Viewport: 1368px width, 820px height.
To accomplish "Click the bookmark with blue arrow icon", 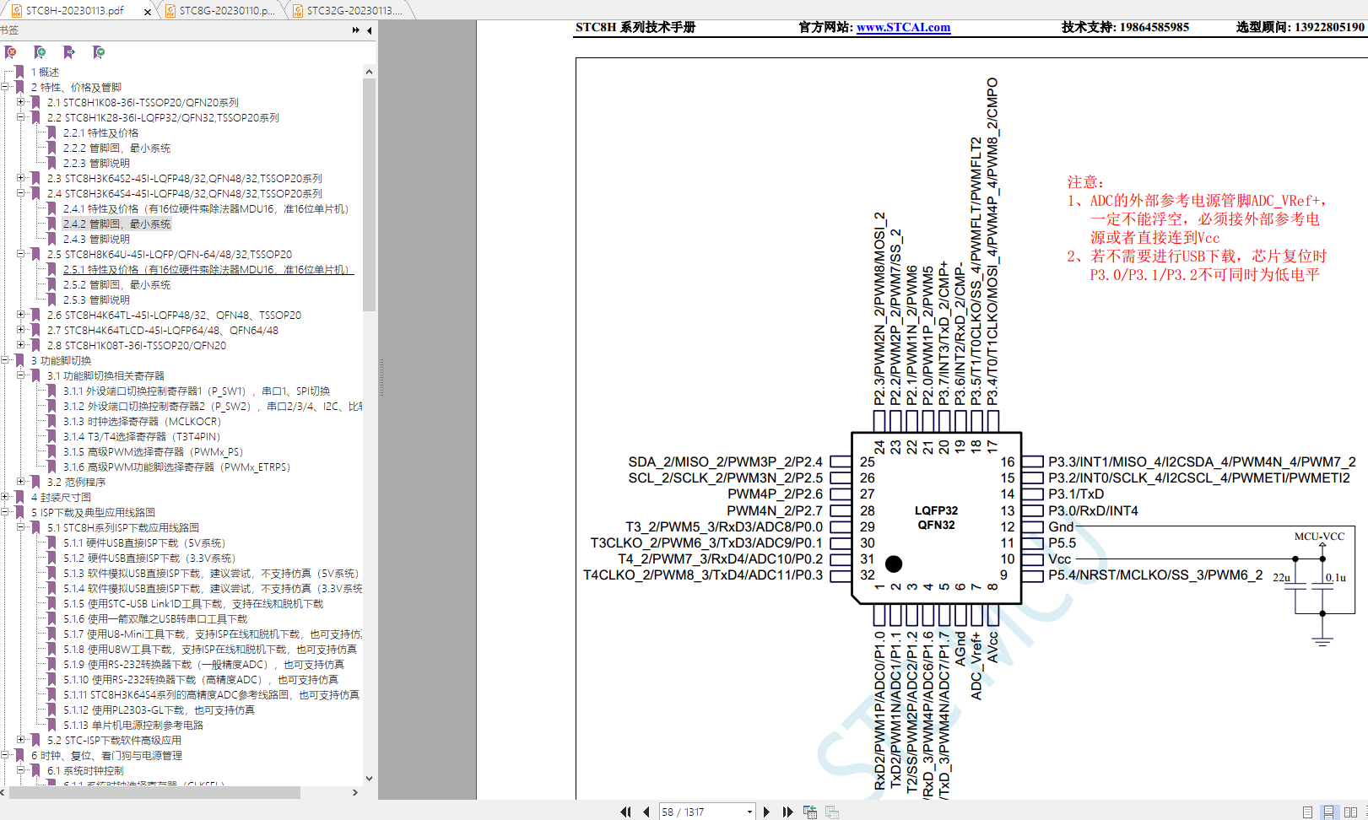I will (x=69, y=52).
